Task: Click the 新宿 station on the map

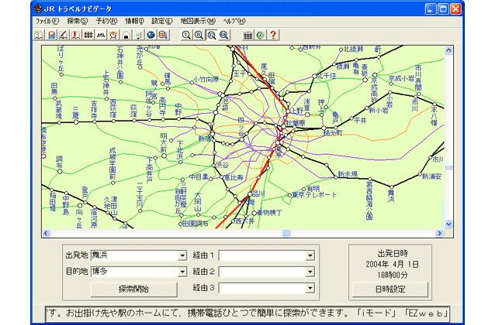Action: click(213, 135)
